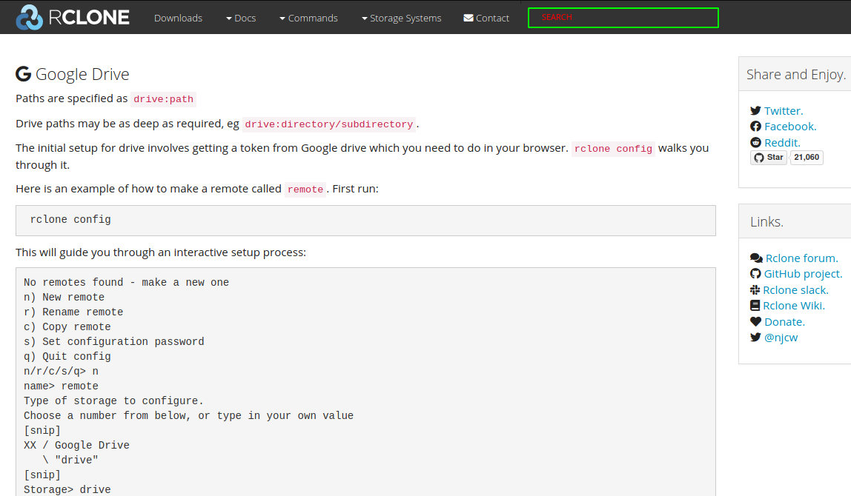
Task: Click the envelope icon beside Contact
Action: [468, 18]
